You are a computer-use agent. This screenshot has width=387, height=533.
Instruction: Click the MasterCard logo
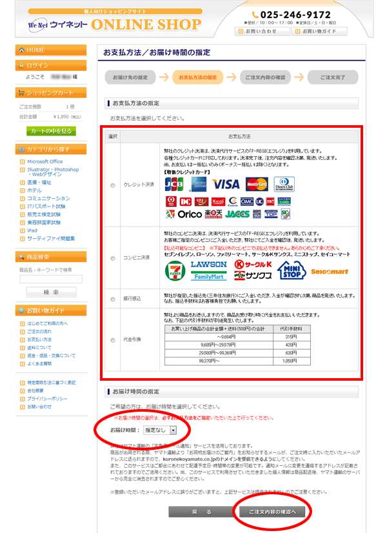pos(257,185)
